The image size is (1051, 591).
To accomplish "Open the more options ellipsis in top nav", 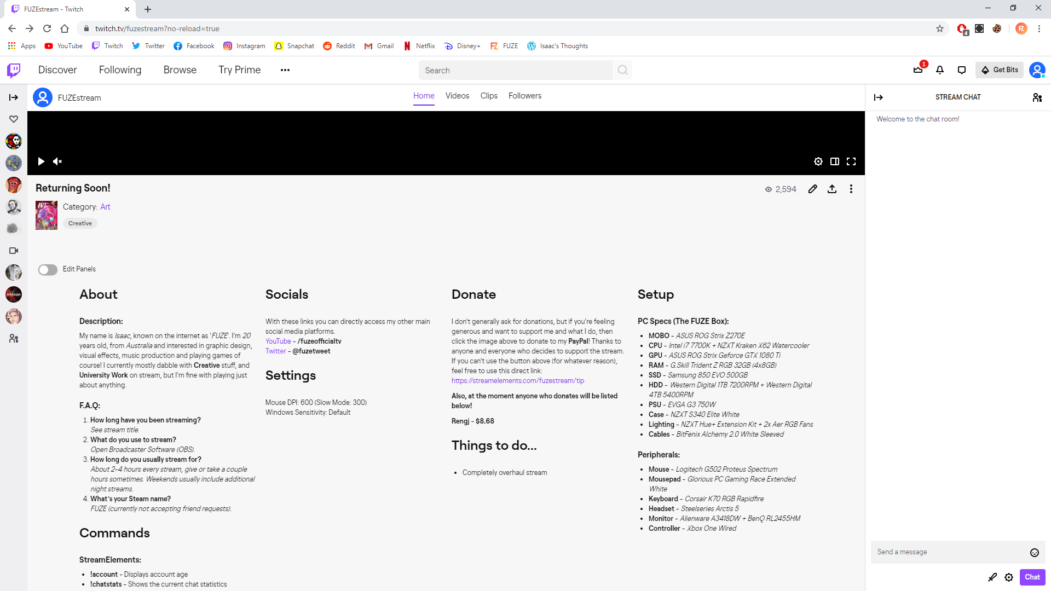I will click(285, 70).
